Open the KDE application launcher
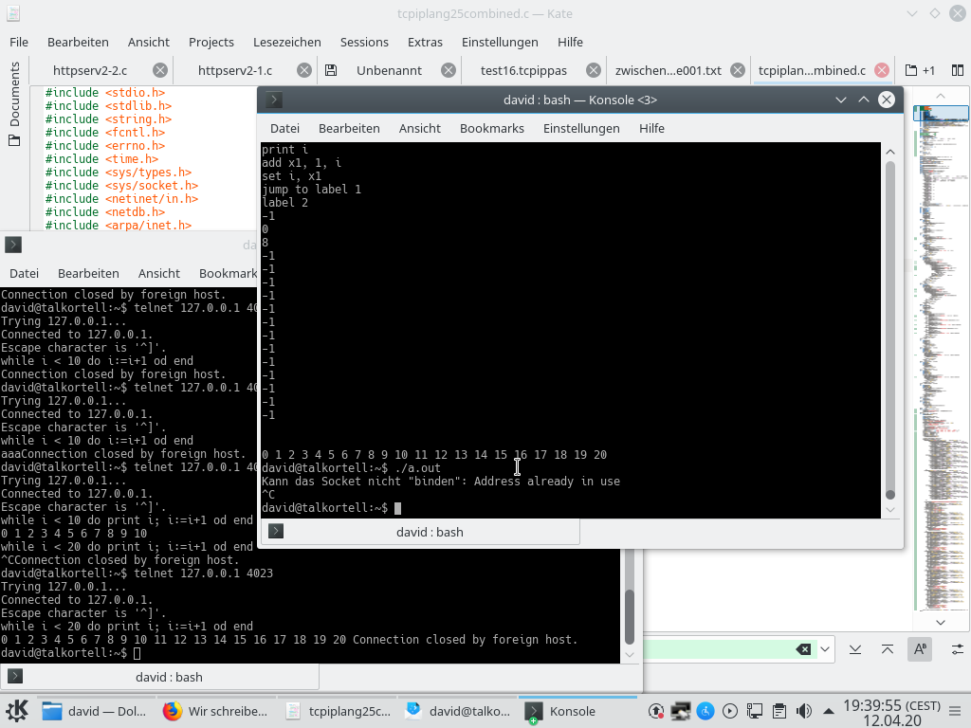971x728 pixels. click(17, 711)
